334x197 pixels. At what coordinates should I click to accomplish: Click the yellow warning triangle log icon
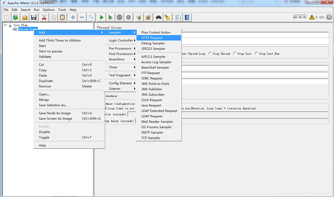(x=312, y=17)
